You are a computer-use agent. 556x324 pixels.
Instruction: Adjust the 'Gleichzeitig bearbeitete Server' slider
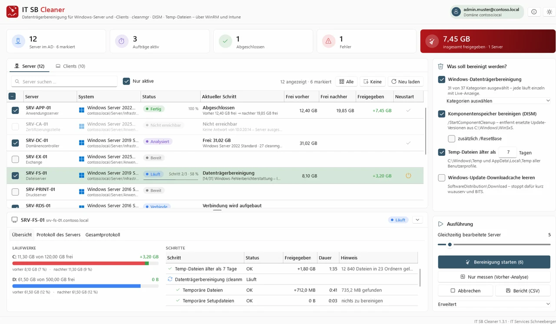click(x=494, y=245)
